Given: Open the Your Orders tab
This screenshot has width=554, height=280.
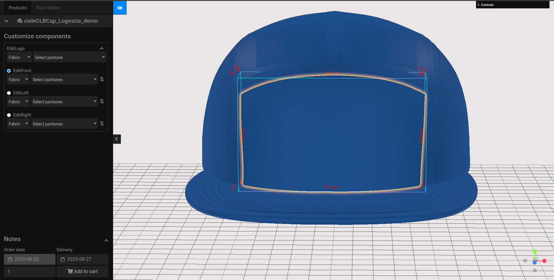Looking at the screenshot, I should pos(48,8).
